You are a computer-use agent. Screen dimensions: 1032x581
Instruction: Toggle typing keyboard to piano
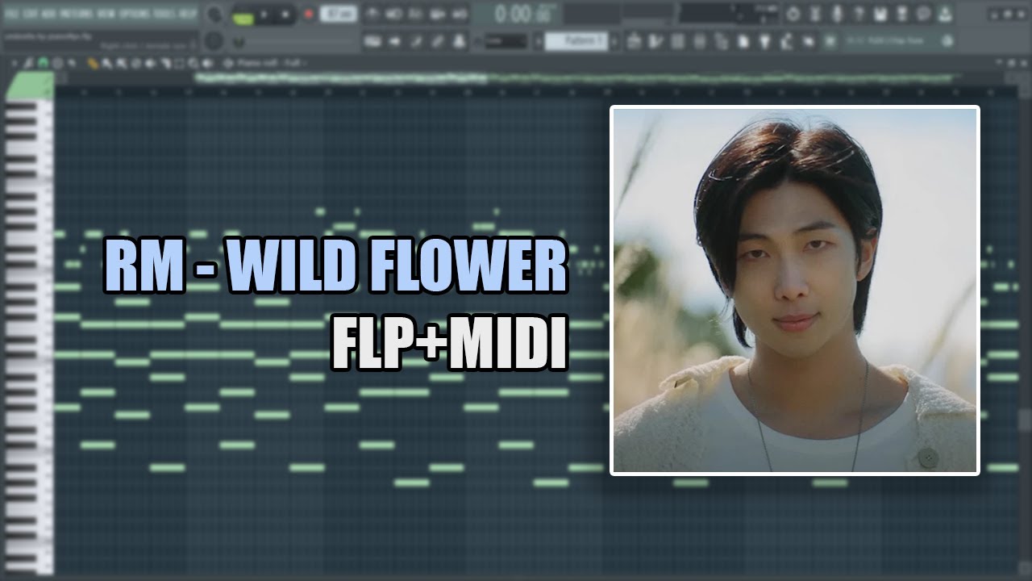pos(372,41)
